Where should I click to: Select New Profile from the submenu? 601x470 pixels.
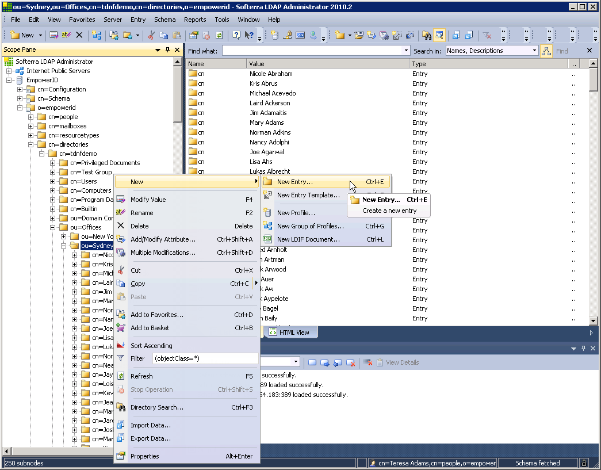tap(296, 213)
